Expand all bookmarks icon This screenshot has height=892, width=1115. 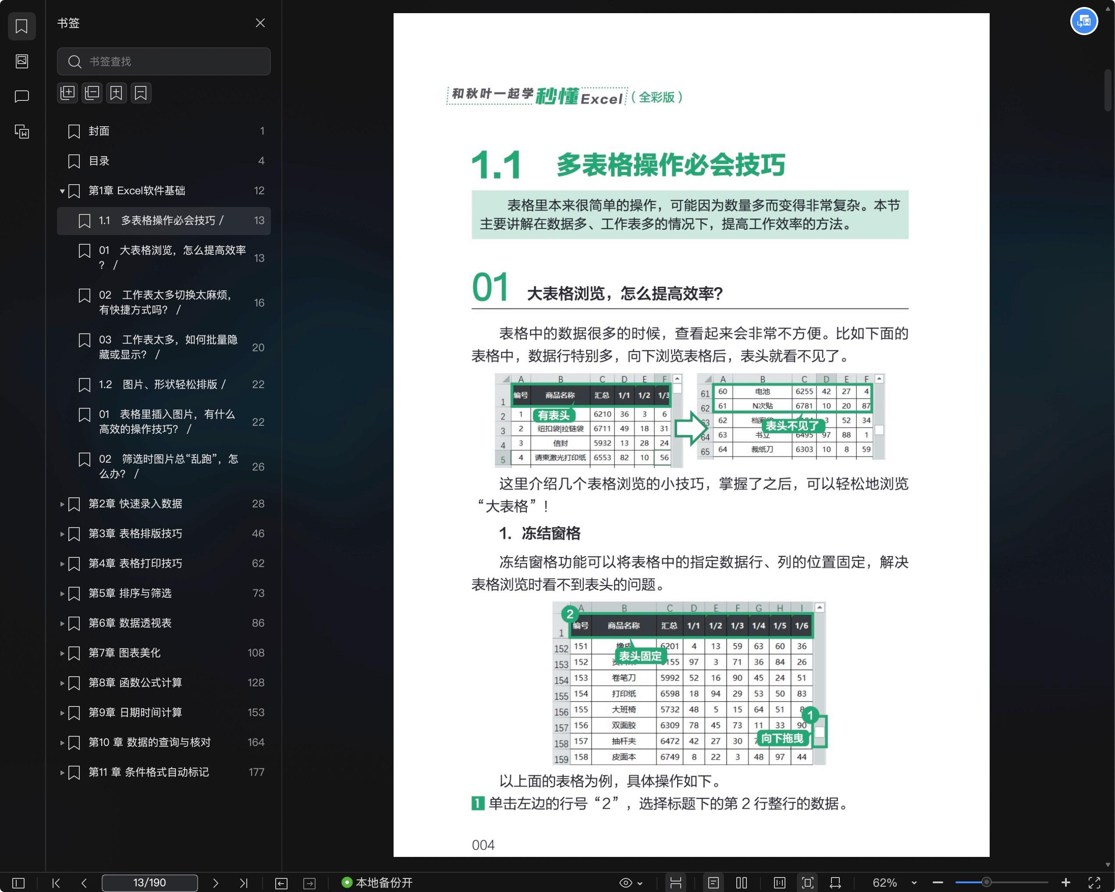(x=67, y=93)
